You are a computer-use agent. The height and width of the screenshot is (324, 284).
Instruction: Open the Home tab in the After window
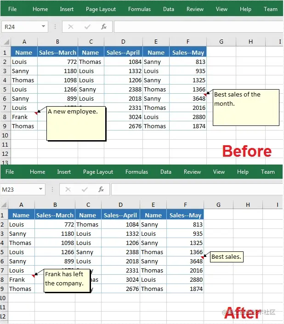37,172
